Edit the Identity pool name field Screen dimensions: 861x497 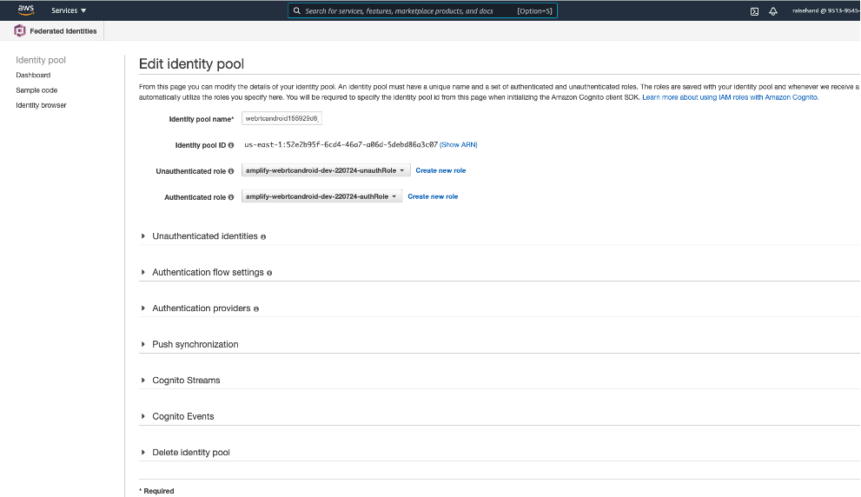coord(281,119)
